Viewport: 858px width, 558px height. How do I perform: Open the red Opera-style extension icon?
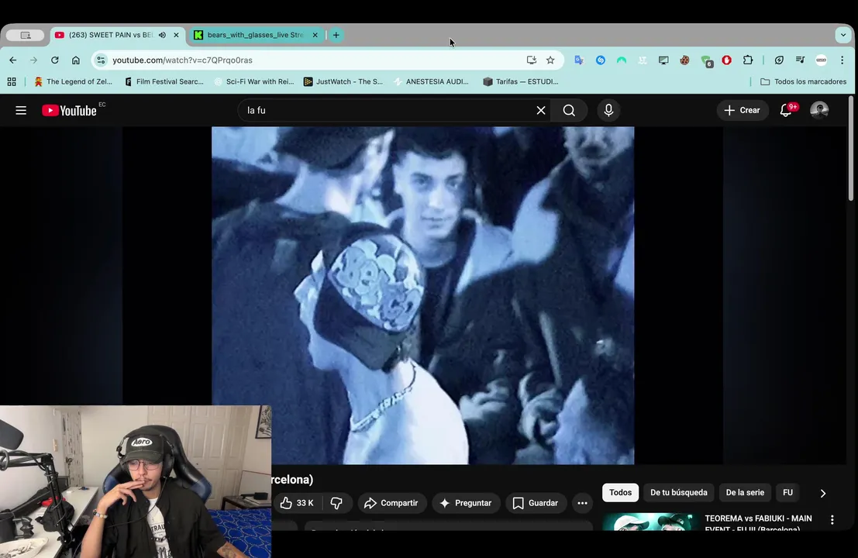727,60
